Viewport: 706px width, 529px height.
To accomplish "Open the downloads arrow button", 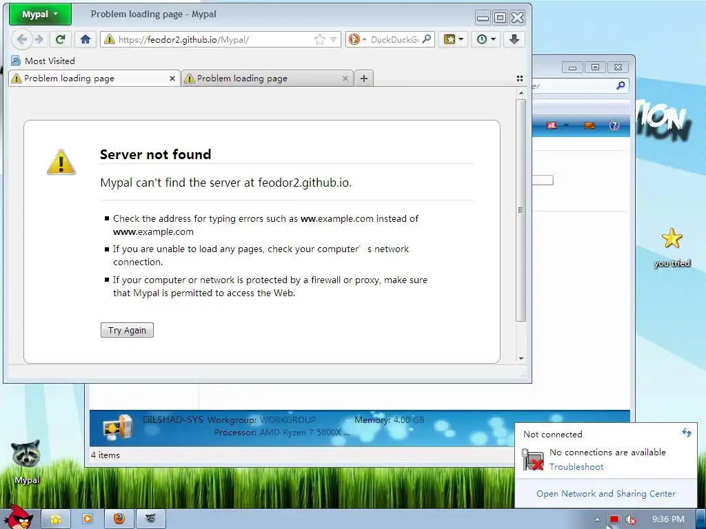I will (x=514, y=39).
